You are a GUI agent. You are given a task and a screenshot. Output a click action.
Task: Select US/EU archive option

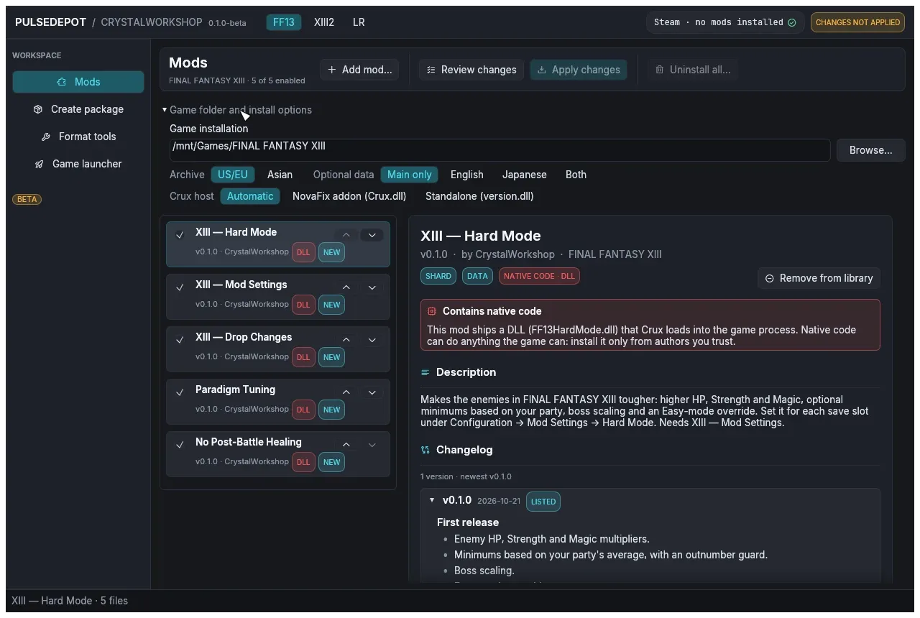[x=233, y=175]
